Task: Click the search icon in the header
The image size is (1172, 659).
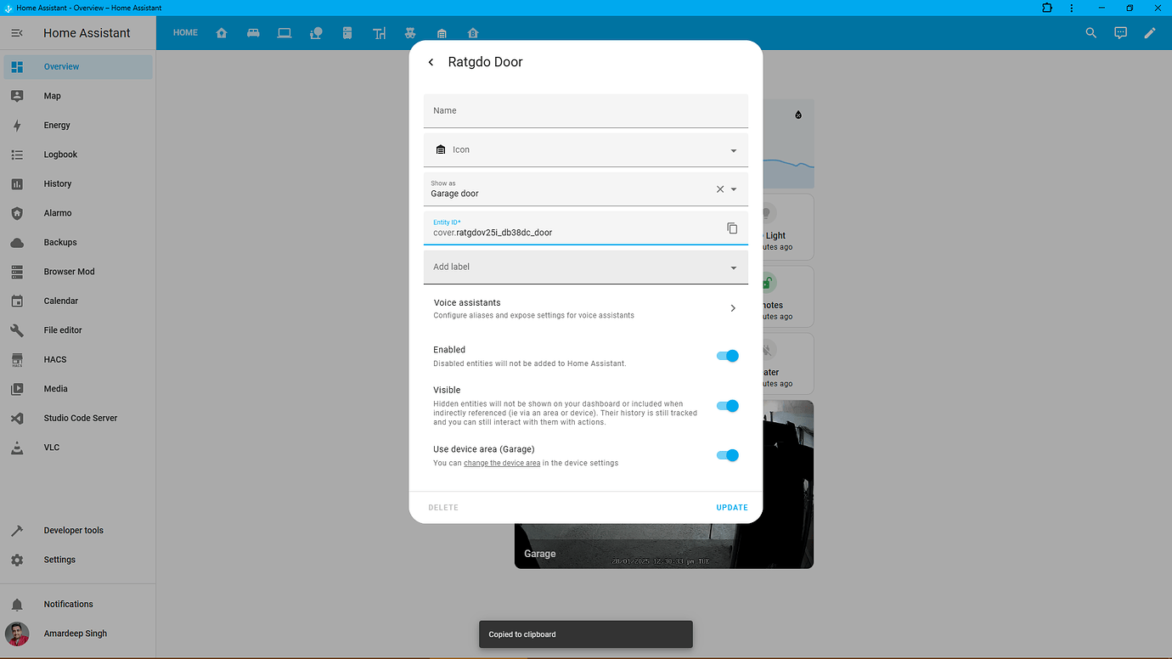Action: [x=1090, y=32]
